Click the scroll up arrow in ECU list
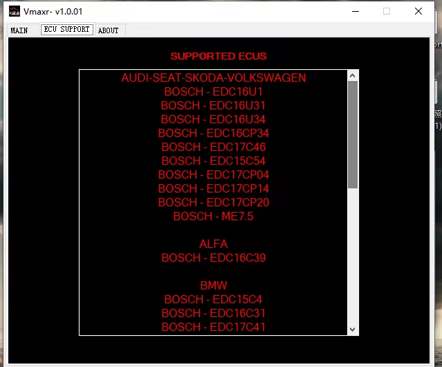442x367 pixels. click(x=353, y=75)
